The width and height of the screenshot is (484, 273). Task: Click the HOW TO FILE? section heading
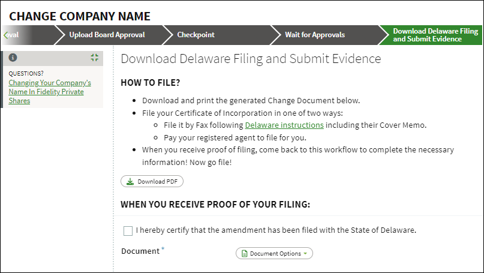point(151,83)
